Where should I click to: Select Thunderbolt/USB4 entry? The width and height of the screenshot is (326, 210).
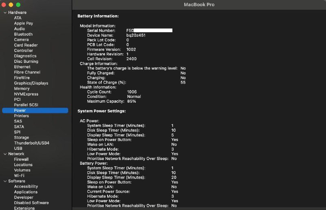(x=32, y=143)
